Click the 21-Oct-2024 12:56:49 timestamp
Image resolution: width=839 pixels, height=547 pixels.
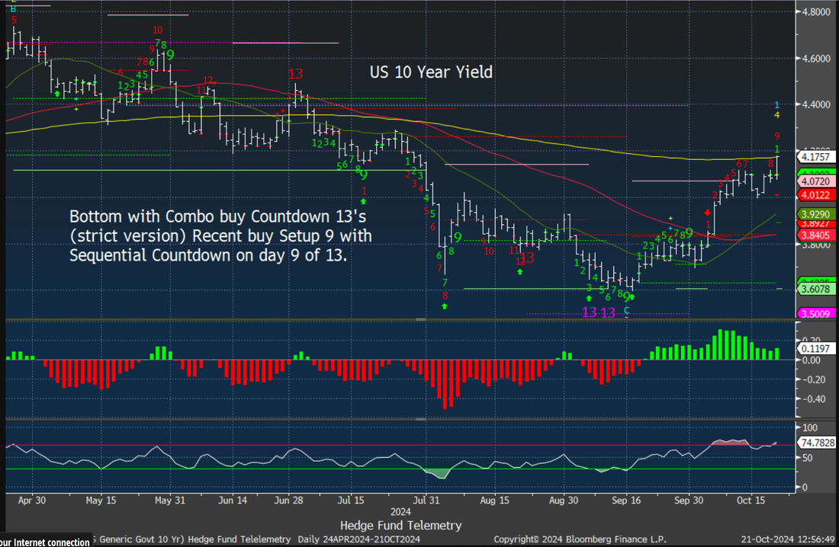788,539
